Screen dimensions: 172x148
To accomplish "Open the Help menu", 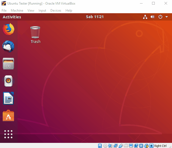I will pos(69,11).
